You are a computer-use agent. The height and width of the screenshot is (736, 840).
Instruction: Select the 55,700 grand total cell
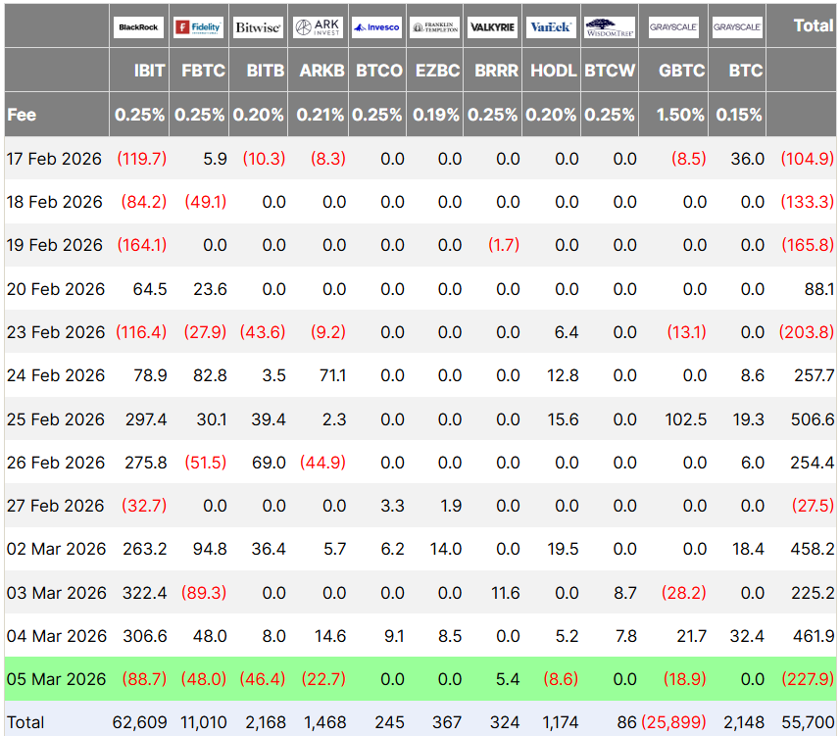(809, 722)
